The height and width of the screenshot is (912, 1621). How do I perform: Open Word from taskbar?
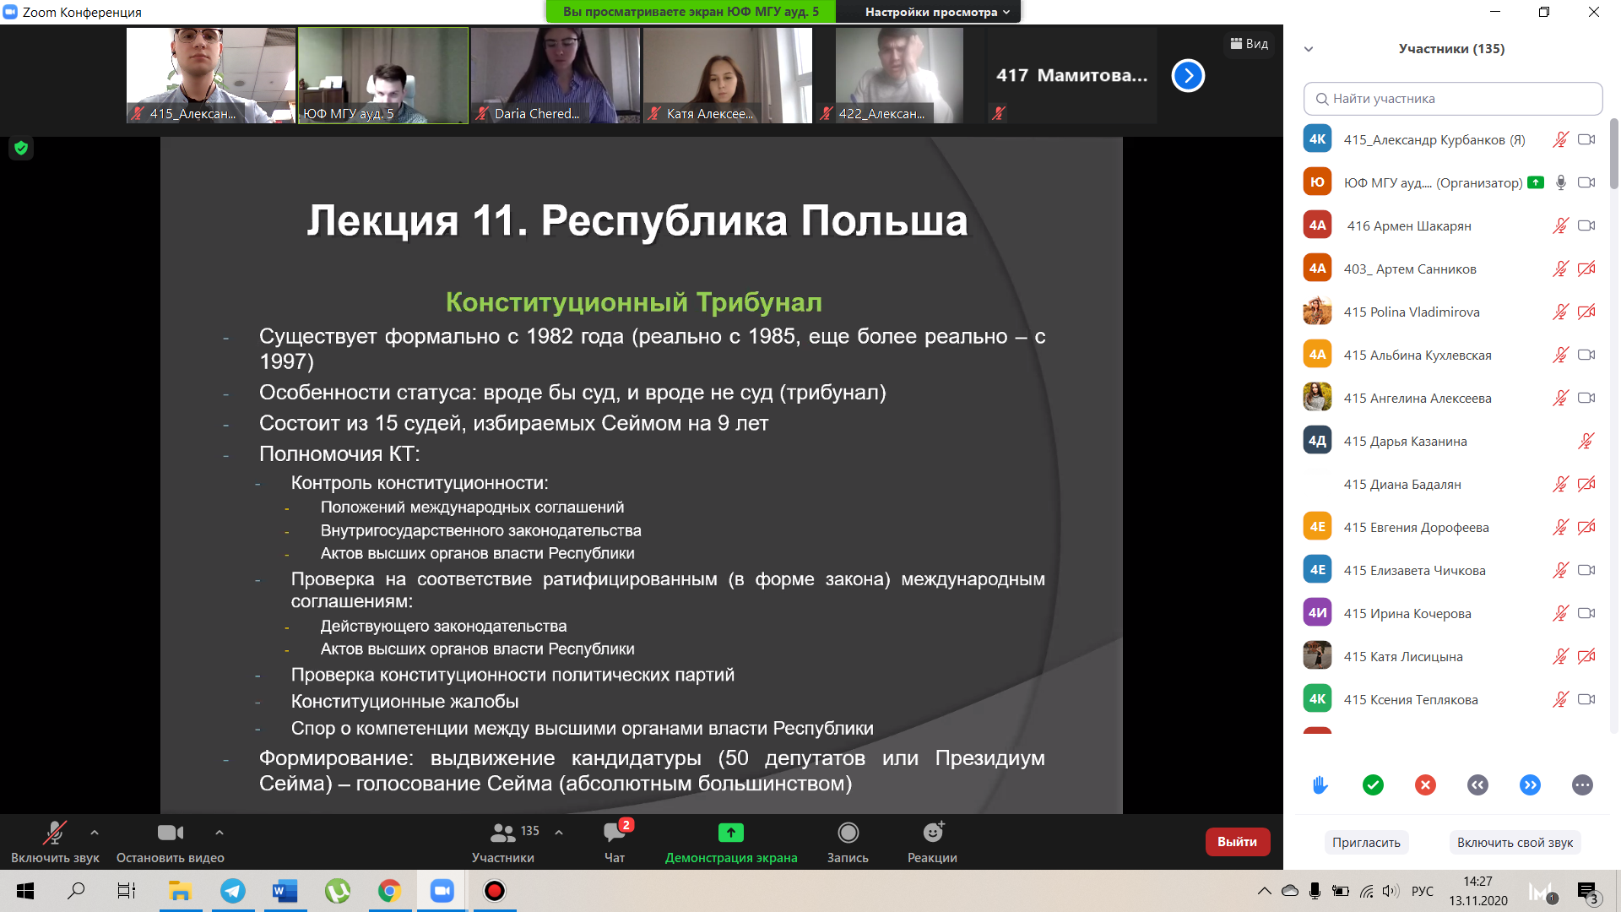[285, 891]
